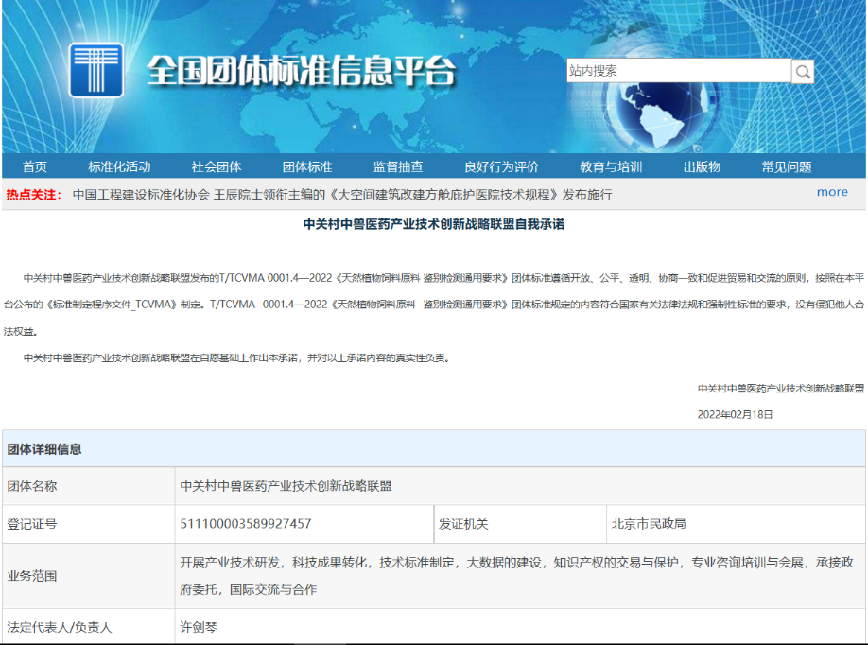Click the group name value 中关村中兽医药产业技术创新战略联盟
Image resolution: width=868 pixels, height=645 pixels.
(x=286, y=486)
